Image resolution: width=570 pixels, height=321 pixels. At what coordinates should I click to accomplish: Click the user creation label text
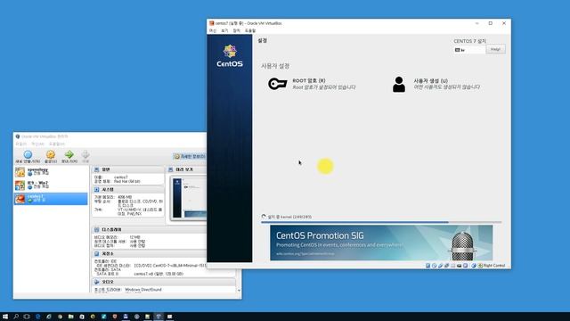click(x=430, y=80)
